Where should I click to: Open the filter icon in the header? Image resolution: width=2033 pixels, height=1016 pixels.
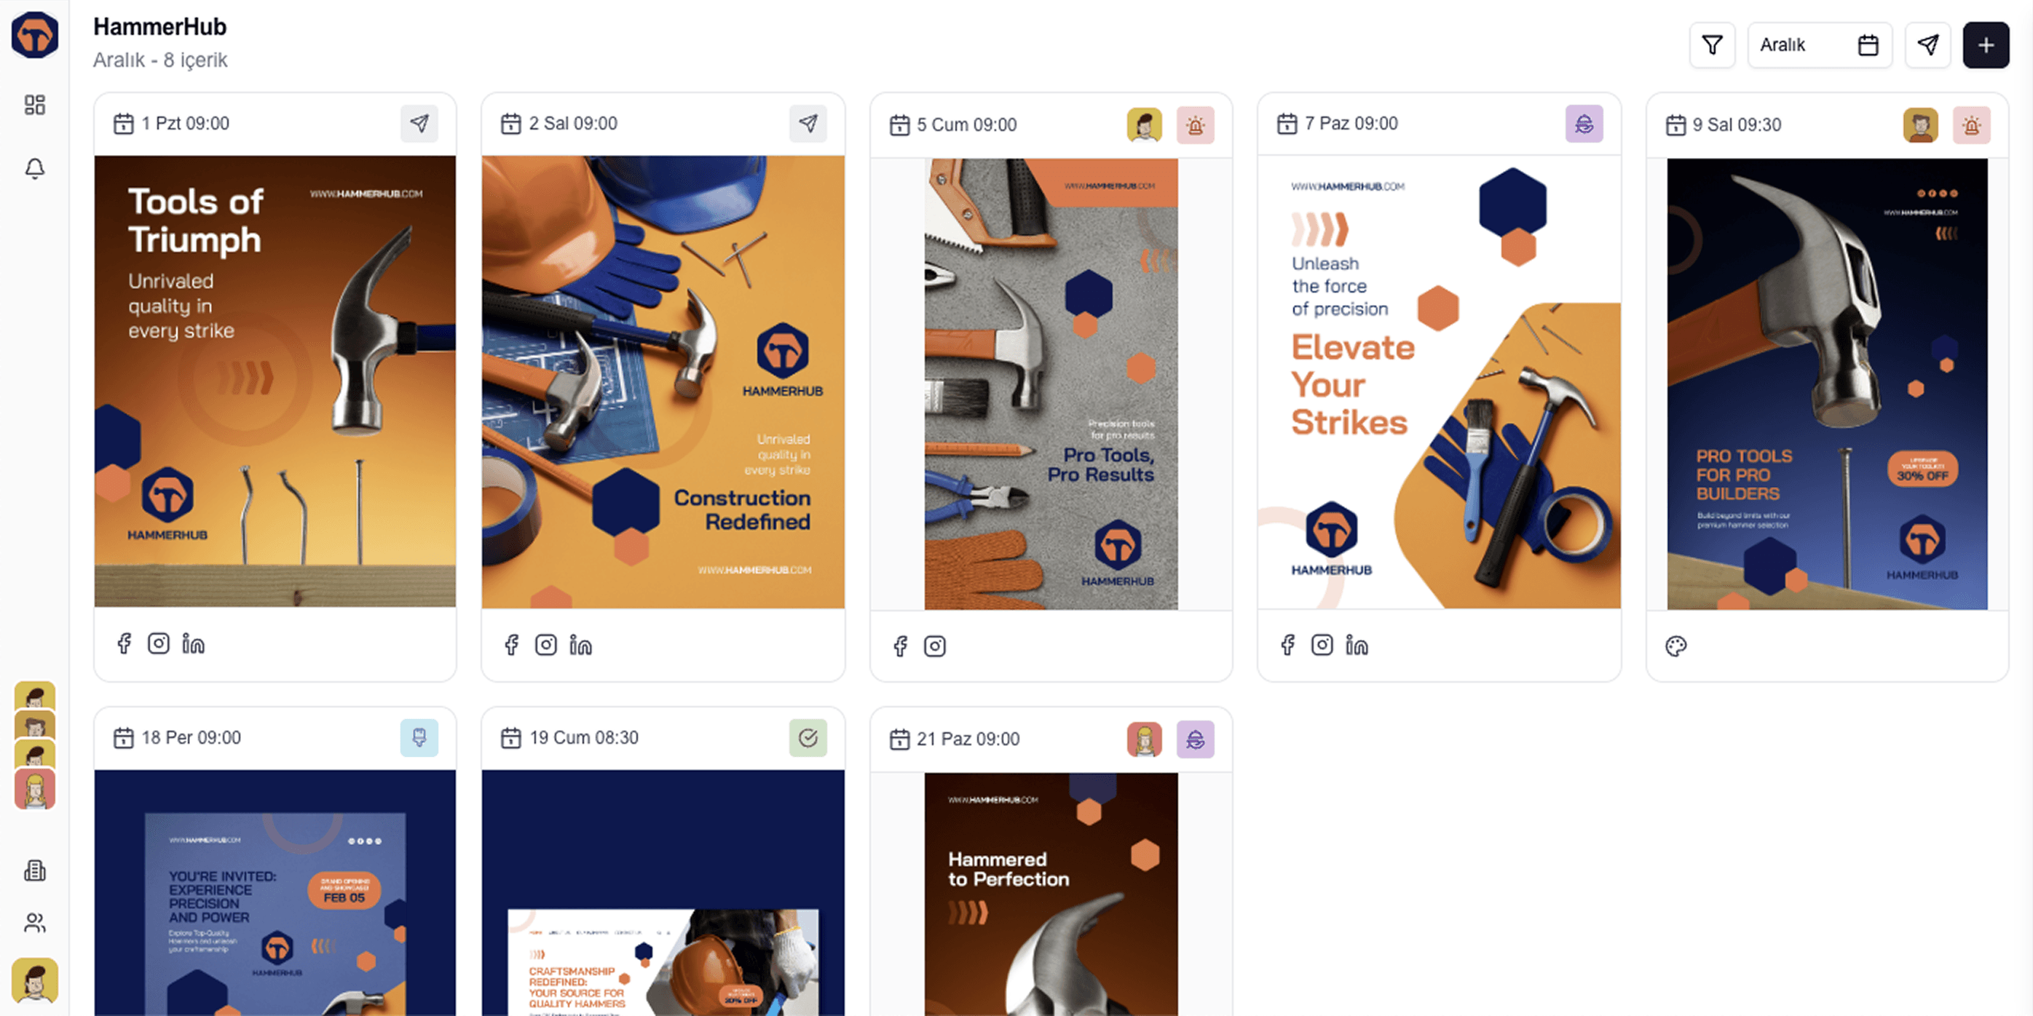click(1711, 45)
